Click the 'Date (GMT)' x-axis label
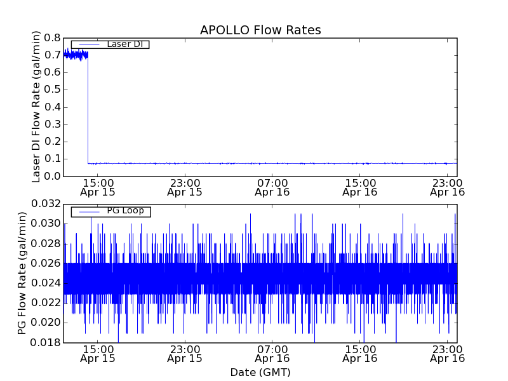The width and height of the screenshot is (508, 381). [x=260, y=372]
